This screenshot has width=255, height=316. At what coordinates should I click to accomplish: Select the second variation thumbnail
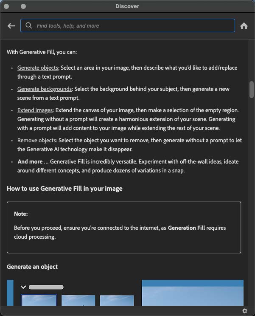tap(78, 300)
